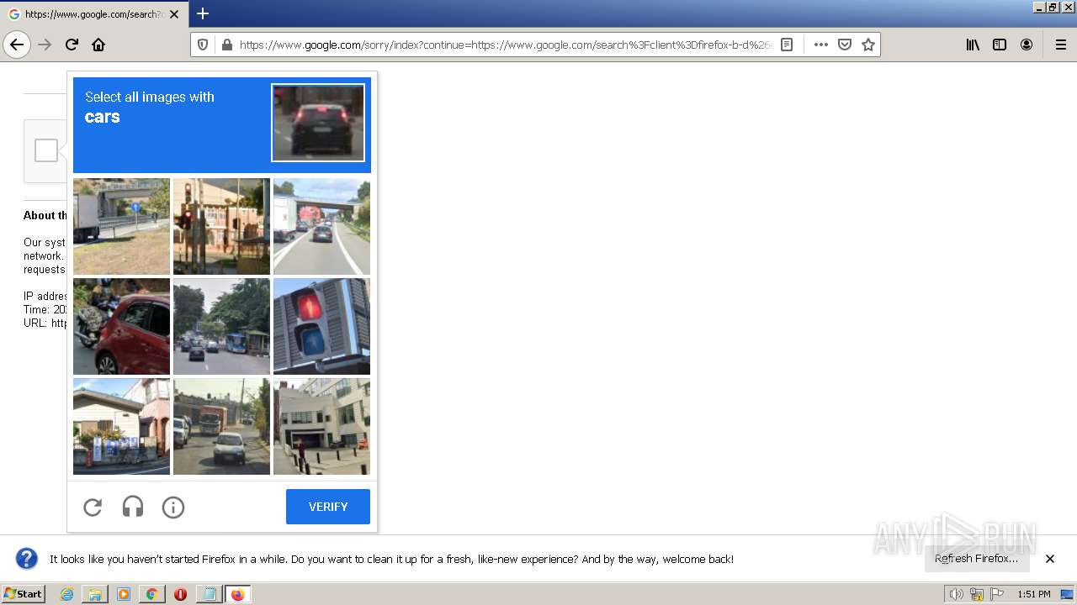Open Action Center flag tray icon
The height and width of the screenshot is (605, 1077).
pyautogui.click(x=997, y=594)
